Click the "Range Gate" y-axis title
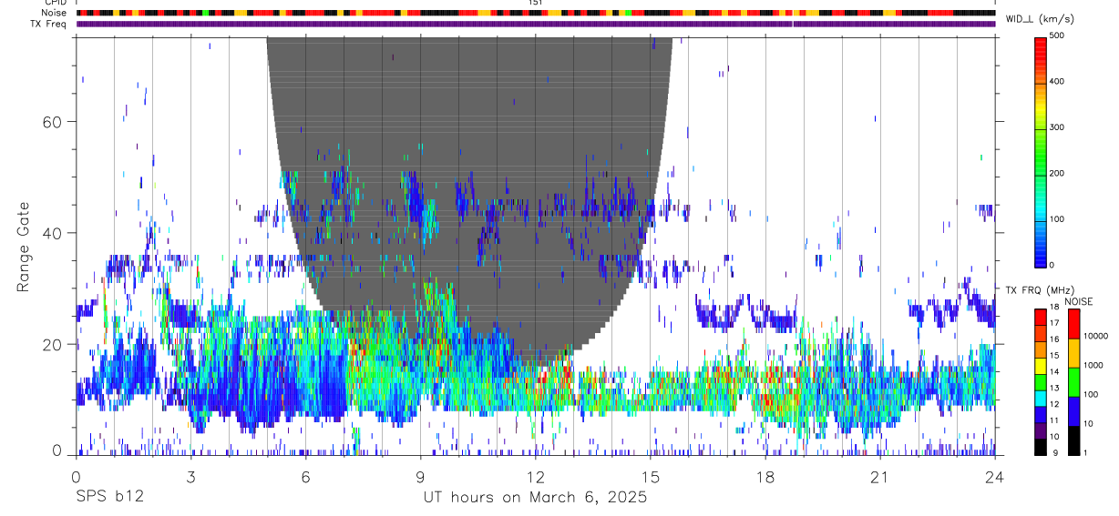The height and width of the screenshot is (516, 1119). click(25, 247)
